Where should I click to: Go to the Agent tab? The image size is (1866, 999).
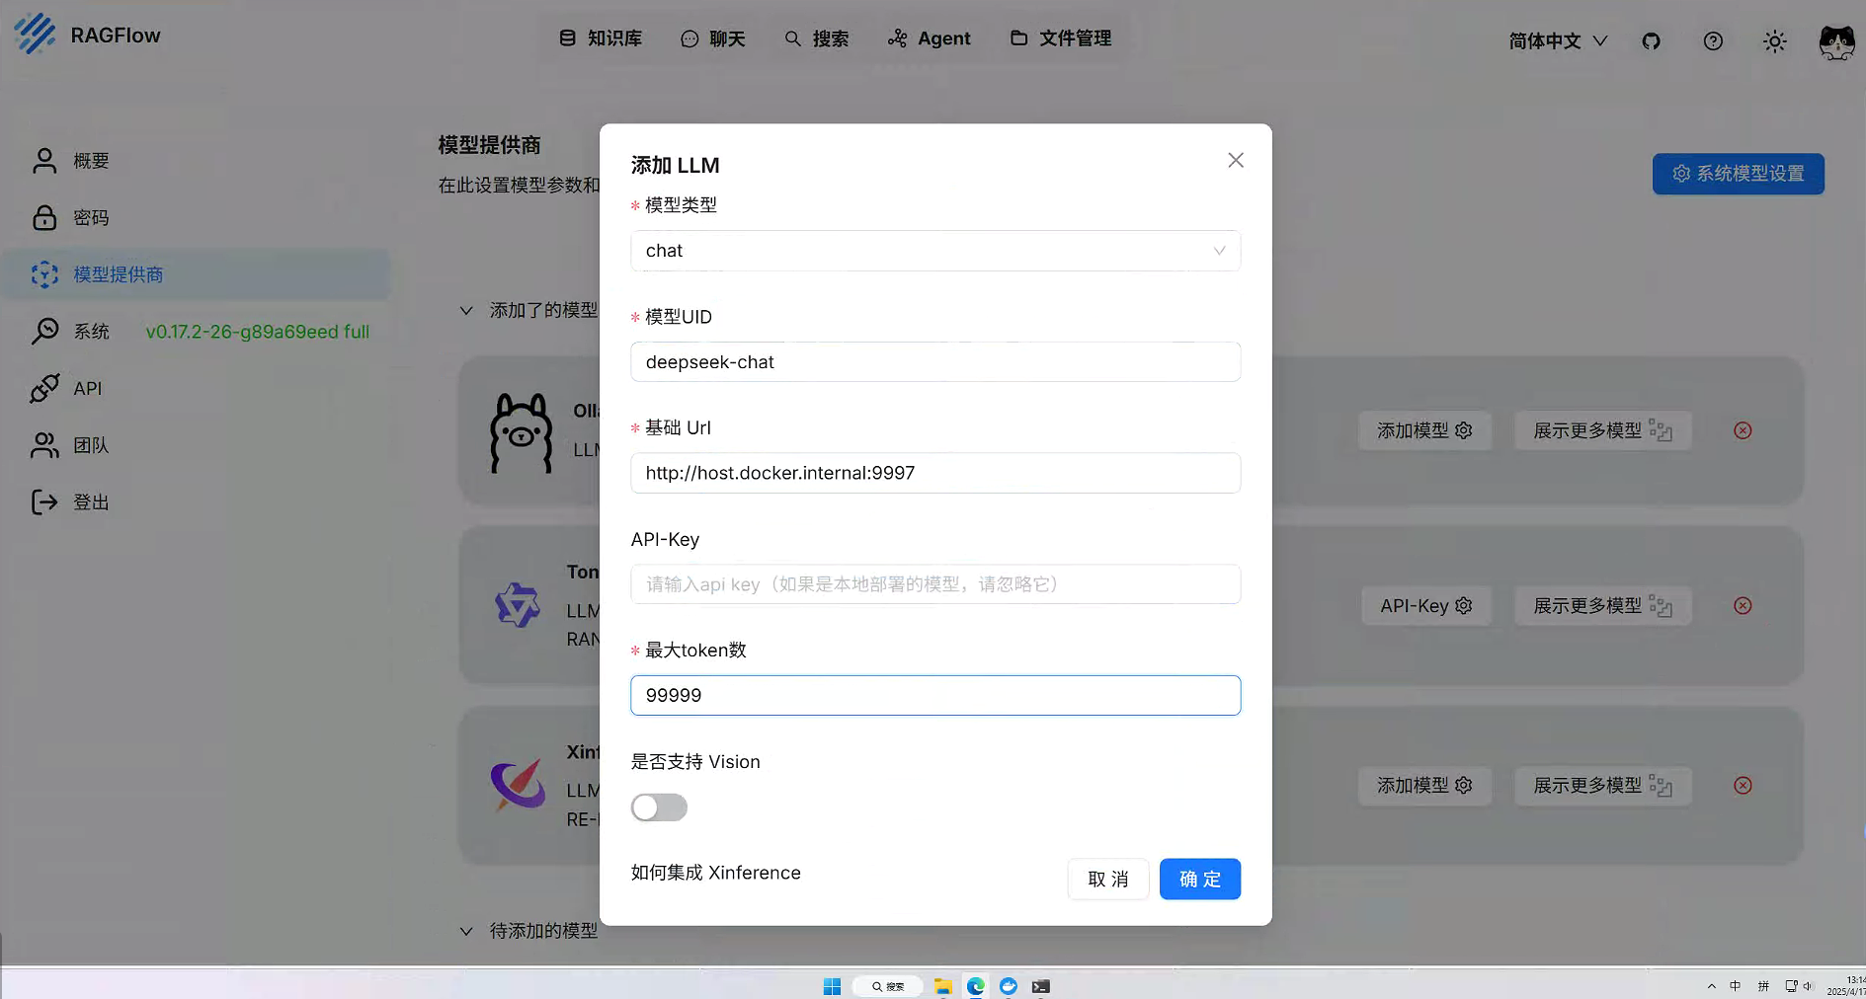tap(930, 38)
